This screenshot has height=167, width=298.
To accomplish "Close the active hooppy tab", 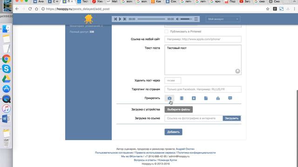I will (72, 1).
